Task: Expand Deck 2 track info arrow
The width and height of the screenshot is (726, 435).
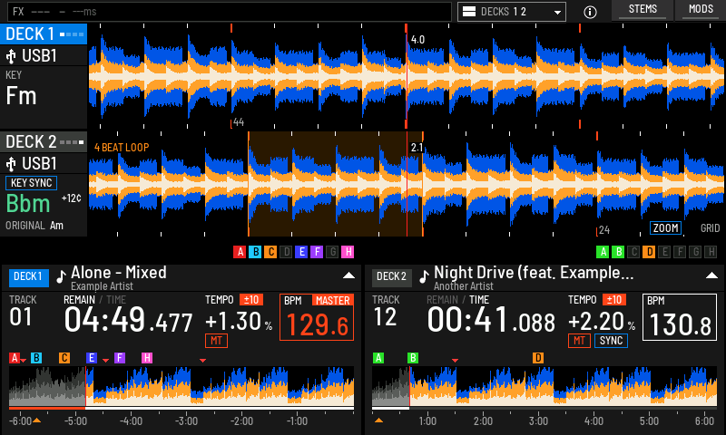Action: (711, 275)
